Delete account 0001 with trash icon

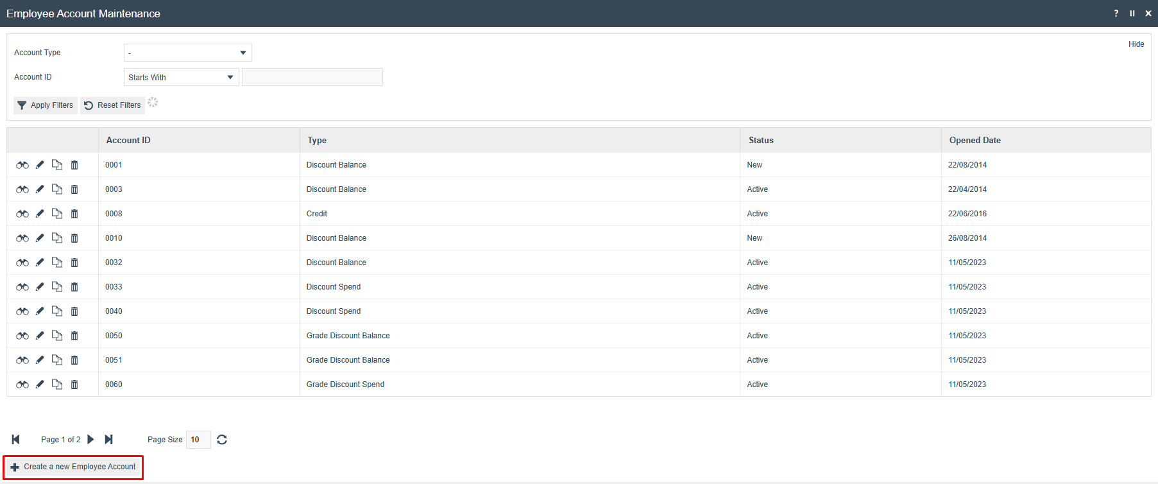[x=74, y=165]
